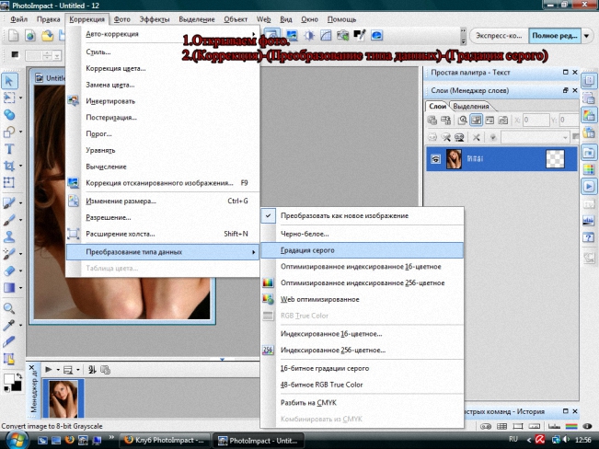
Task: Open the 'Файл' menu
Action: pos(18,19)
